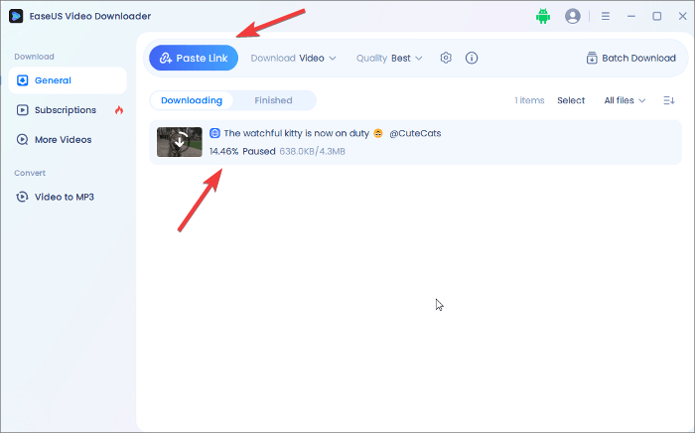
Task: Click the 'Paused' status text
Action: (x=259, y=152)
